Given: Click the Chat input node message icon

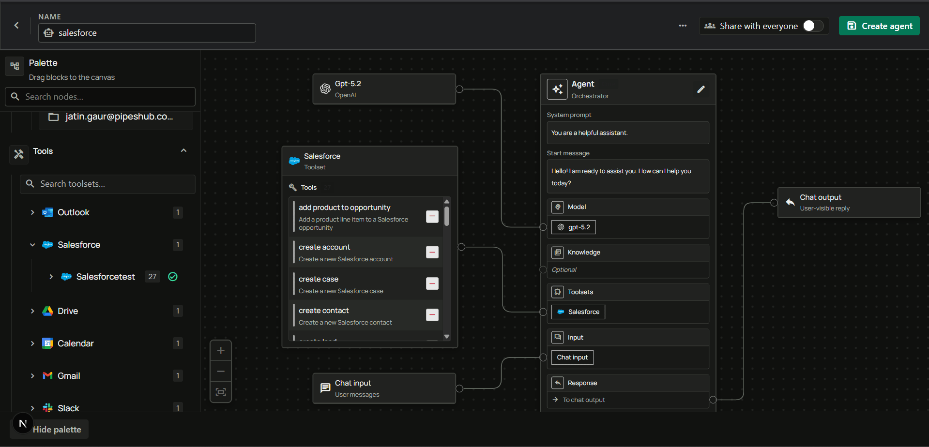Looking at the screenshot, I should [325, 388].
